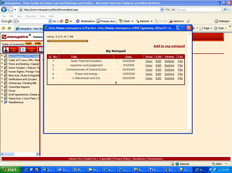
Task: Click the Deselect TOC icon button
Action: point(28,49)
